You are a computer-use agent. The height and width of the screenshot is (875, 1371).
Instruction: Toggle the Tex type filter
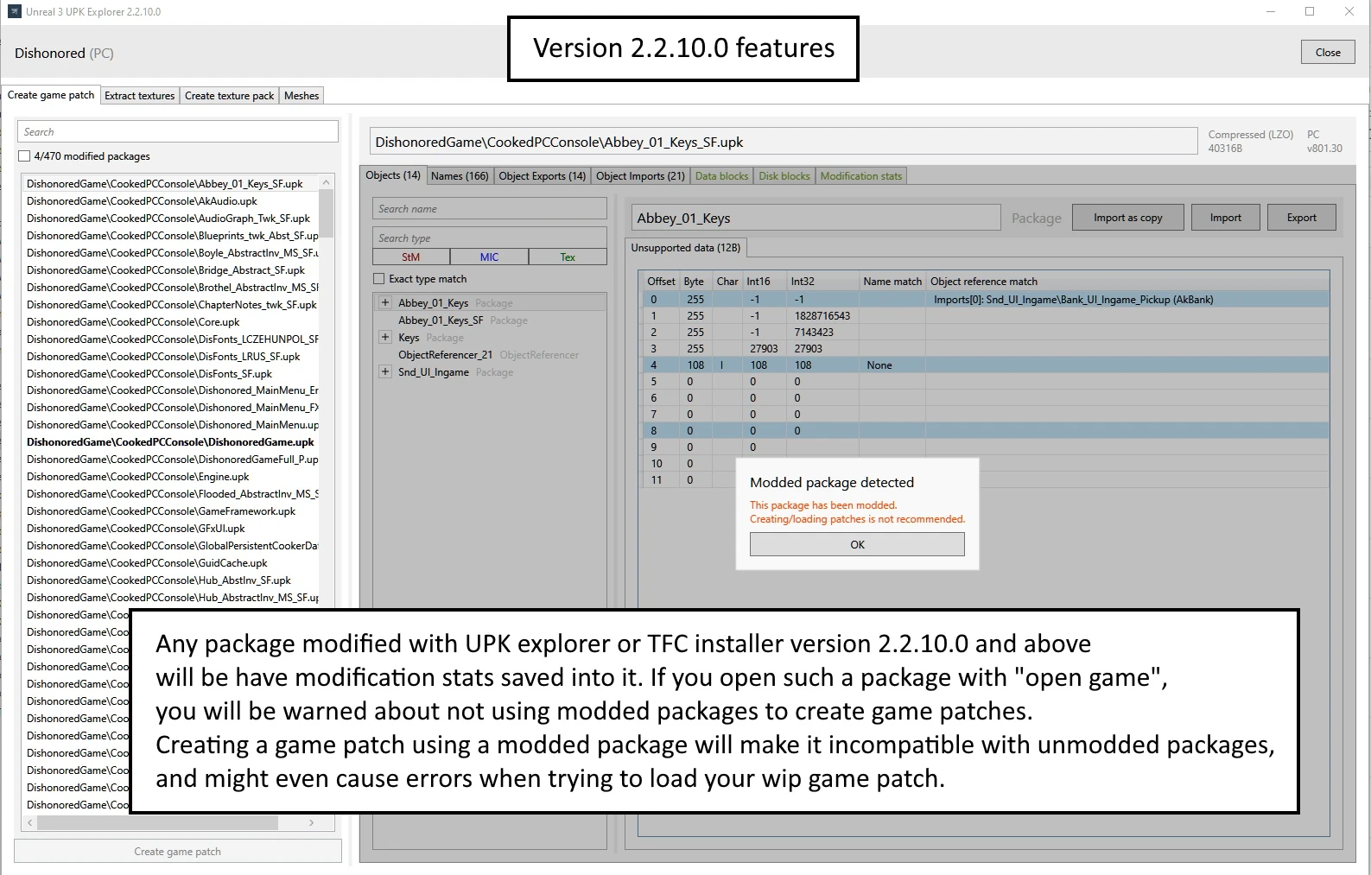[x=568, y=257]
